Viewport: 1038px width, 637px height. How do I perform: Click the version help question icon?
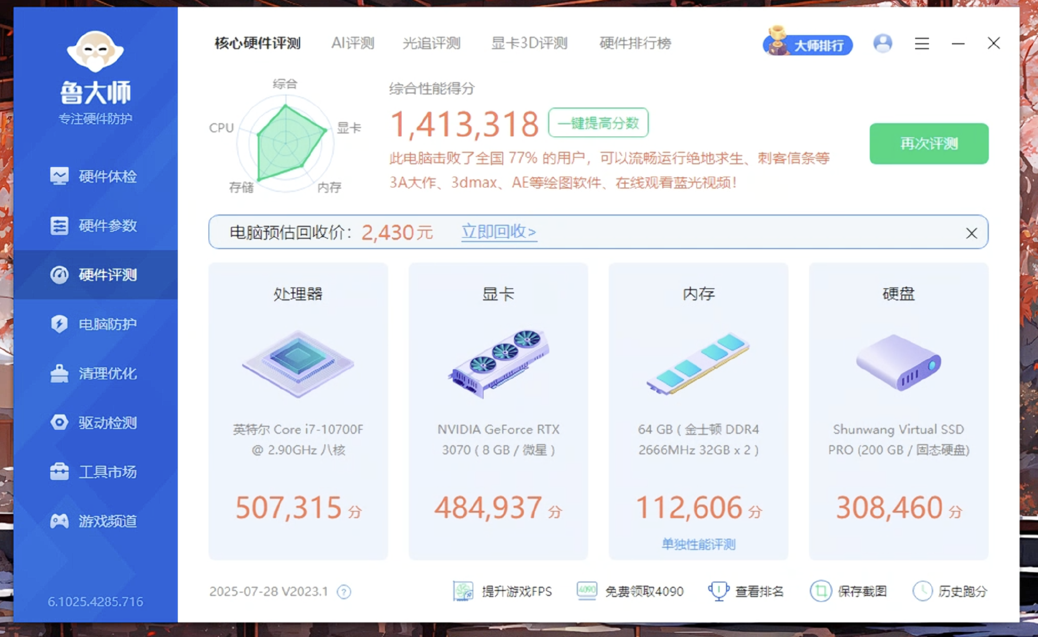tap(344, 592)
